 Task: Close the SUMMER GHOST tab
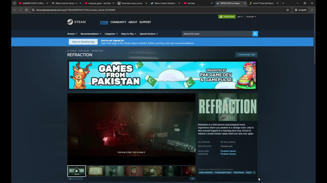[x=47, y=3]
